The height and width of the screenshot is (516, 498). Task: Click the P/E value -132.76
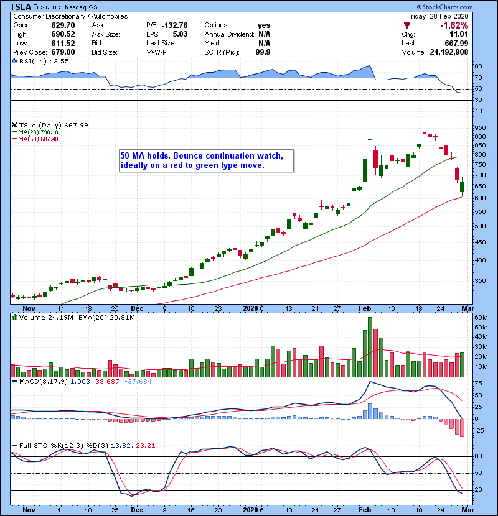(x=175, y=25)
